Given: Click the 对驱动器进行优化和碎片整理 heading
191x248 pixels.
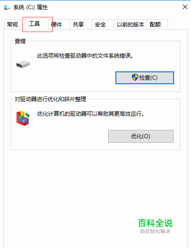Looking at the screenshot, I should pyautogui.click(x=50, y=99).
